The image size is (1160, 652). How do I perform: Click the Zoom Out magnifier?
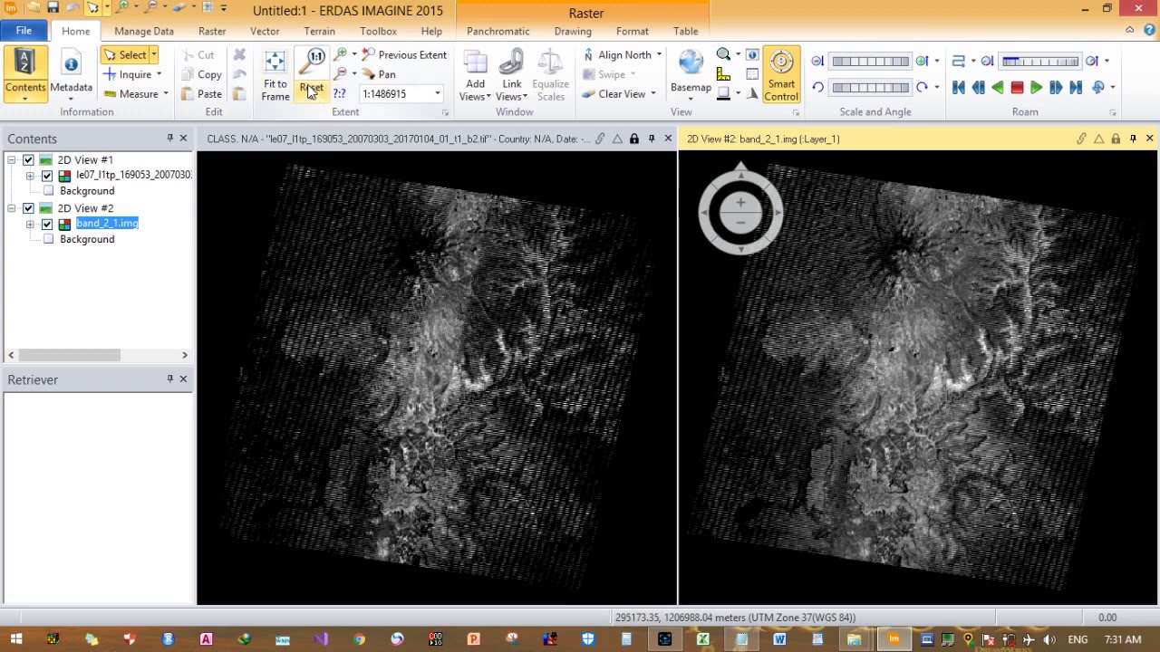coord(341,74)
